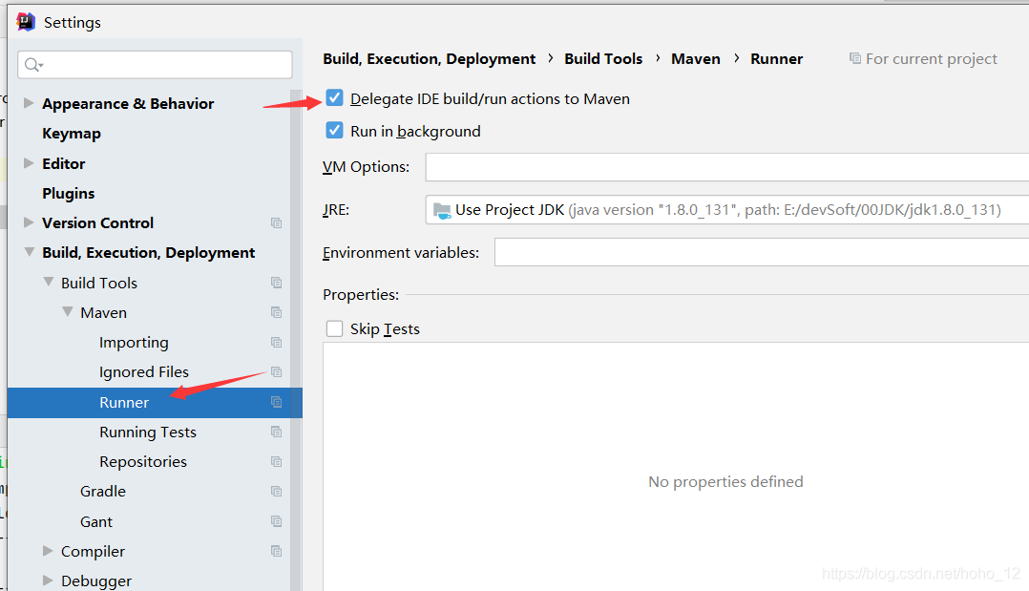The height and width of the screenshot is (591, 1029).
Task: Click project-level icon next to Gradle
Action: coord(276,491)
